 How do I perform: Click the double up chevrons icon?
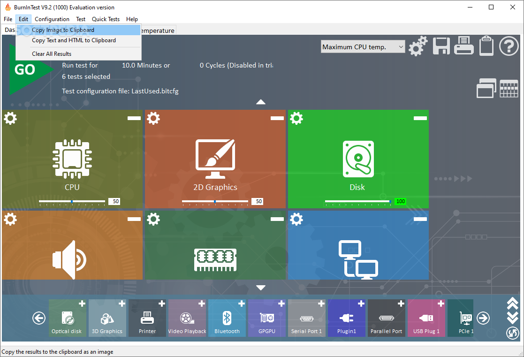512,304
